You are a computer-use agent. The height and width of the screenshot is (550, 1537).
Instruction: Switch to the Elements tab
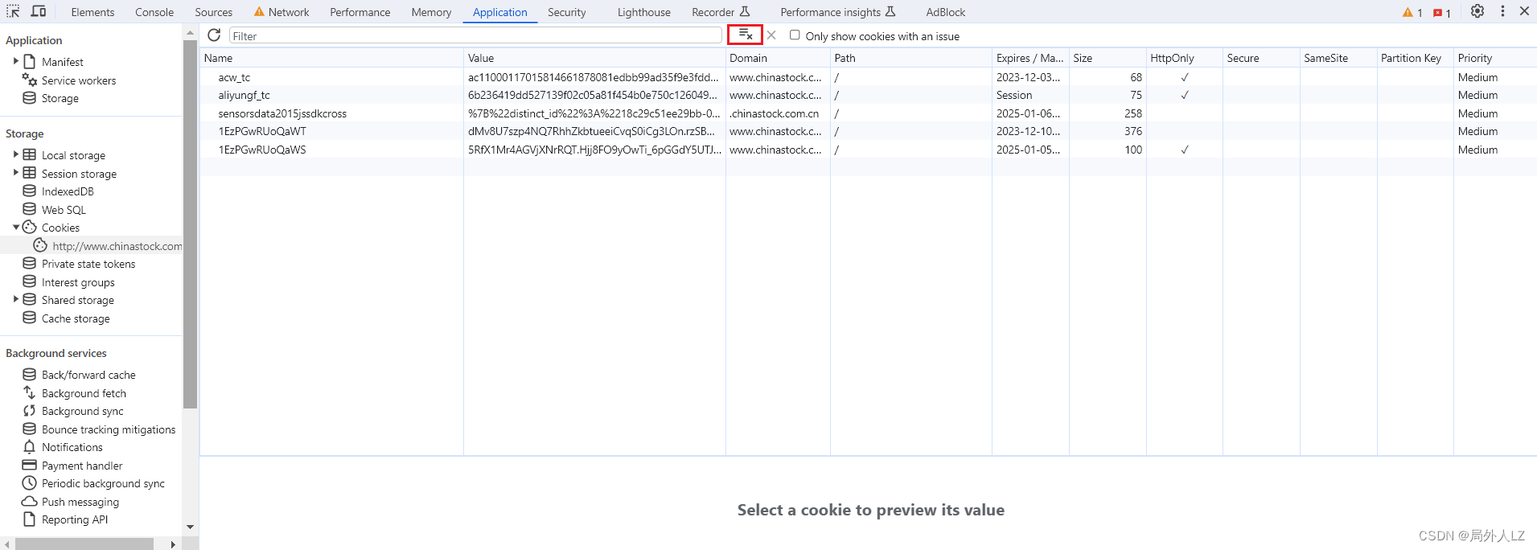coord(92,12)
